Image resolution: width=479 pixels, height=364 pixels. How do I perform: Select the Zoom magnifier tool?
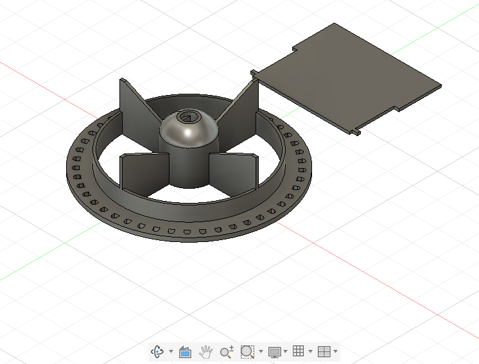pyautogui.click(x=227, y=352)
